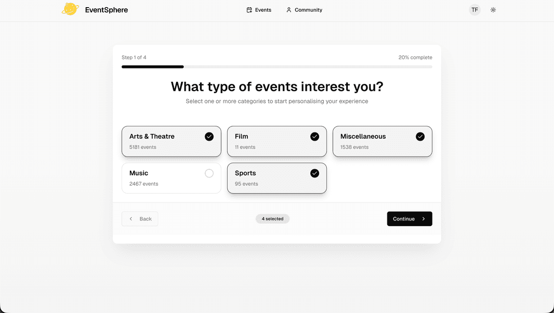Image resolution: width=554 pixels, height=313 pixels.
Task: Click the 4 selected badge
Action: point(272,218)
